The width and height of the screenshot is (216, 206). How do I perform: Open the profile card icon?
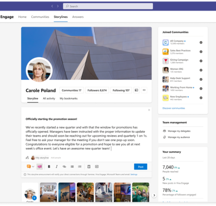[x=137, y=90]
